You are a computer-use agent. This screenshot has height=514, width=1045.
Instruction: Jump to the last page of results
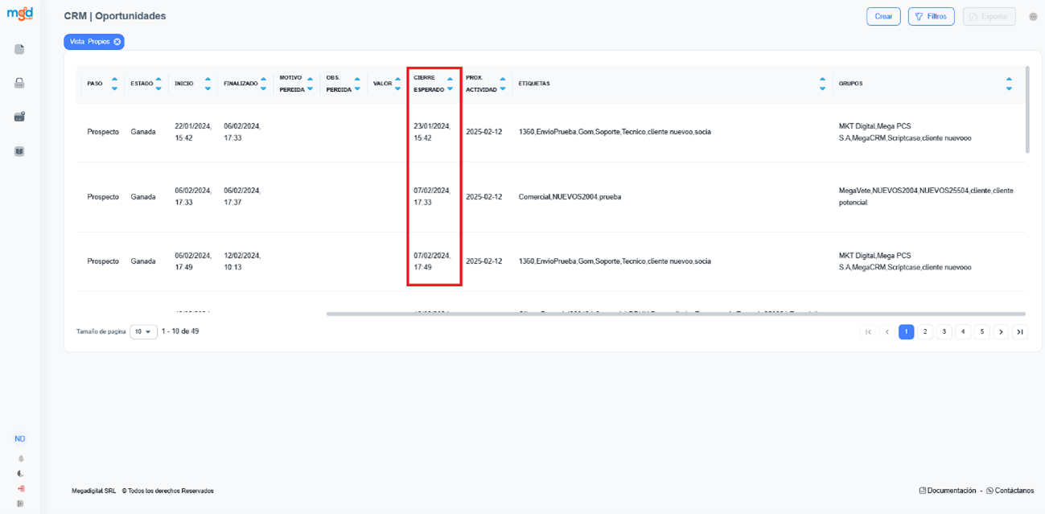point(1019,331)
